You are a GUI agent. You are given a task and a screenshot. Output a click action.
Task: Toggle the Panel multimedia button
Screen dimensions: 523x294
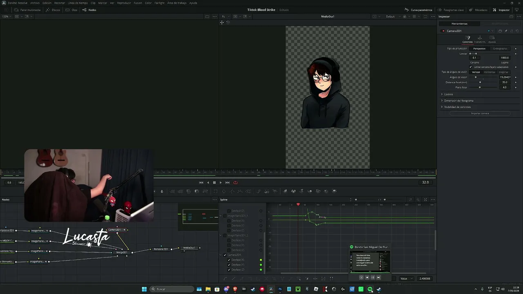(27, 10)
